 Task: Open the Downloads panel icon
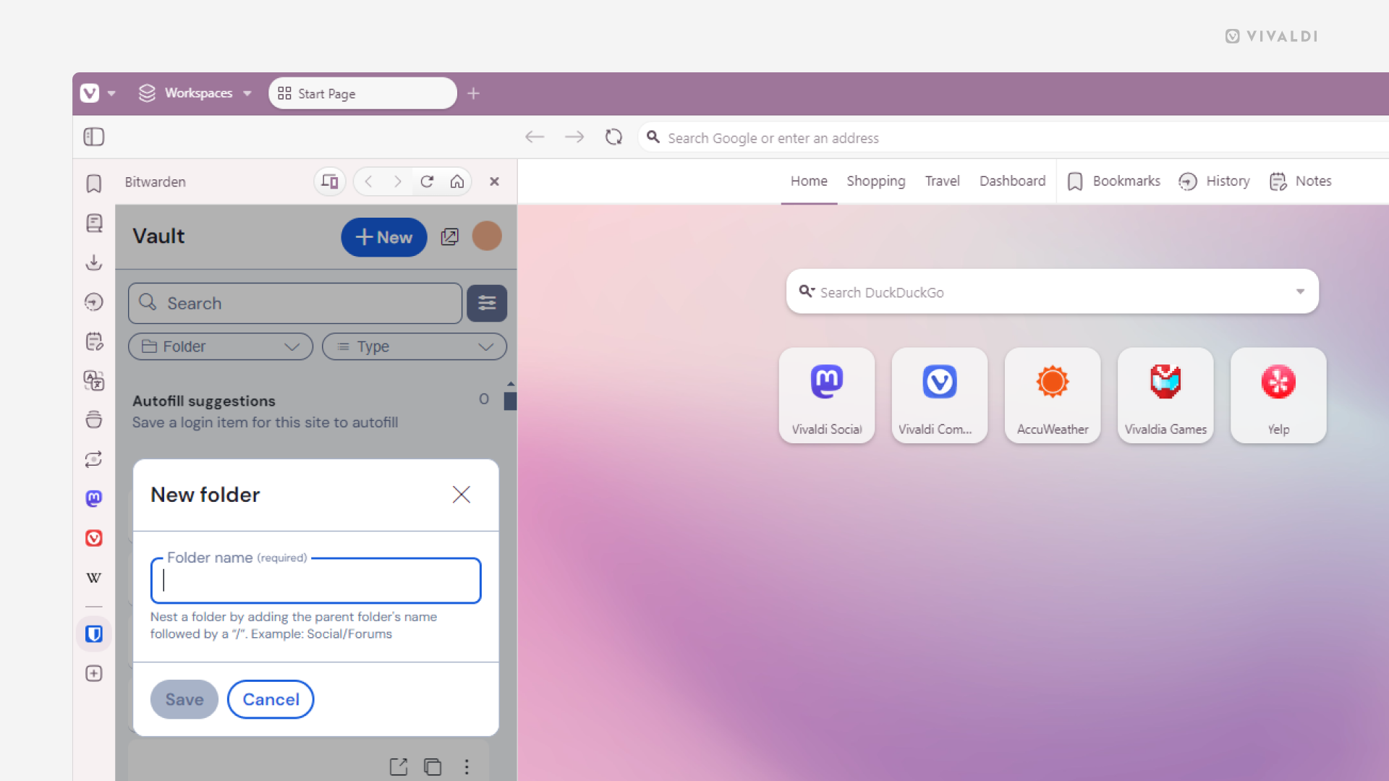click(94, 263)
